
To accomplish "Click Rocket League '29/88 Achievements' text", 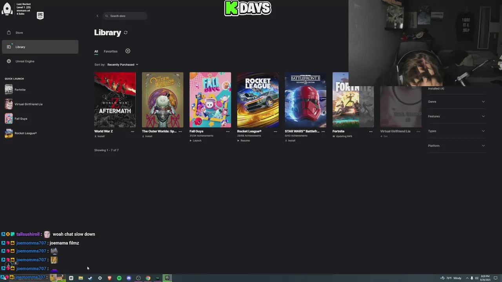I will coord(249,136).
